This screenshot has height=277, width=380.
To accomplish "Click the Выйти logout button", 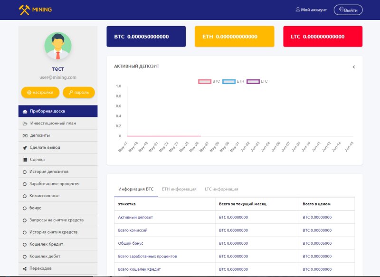I will point(348,10).
